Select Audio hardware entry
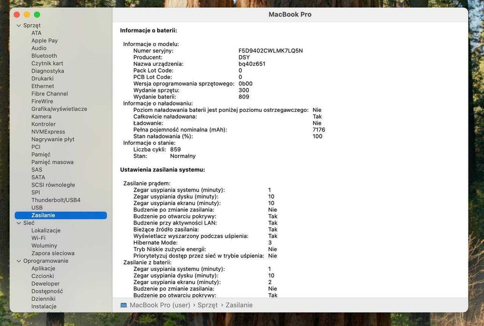The height and width of the screenshot is (326, 484). click(39, 48)
